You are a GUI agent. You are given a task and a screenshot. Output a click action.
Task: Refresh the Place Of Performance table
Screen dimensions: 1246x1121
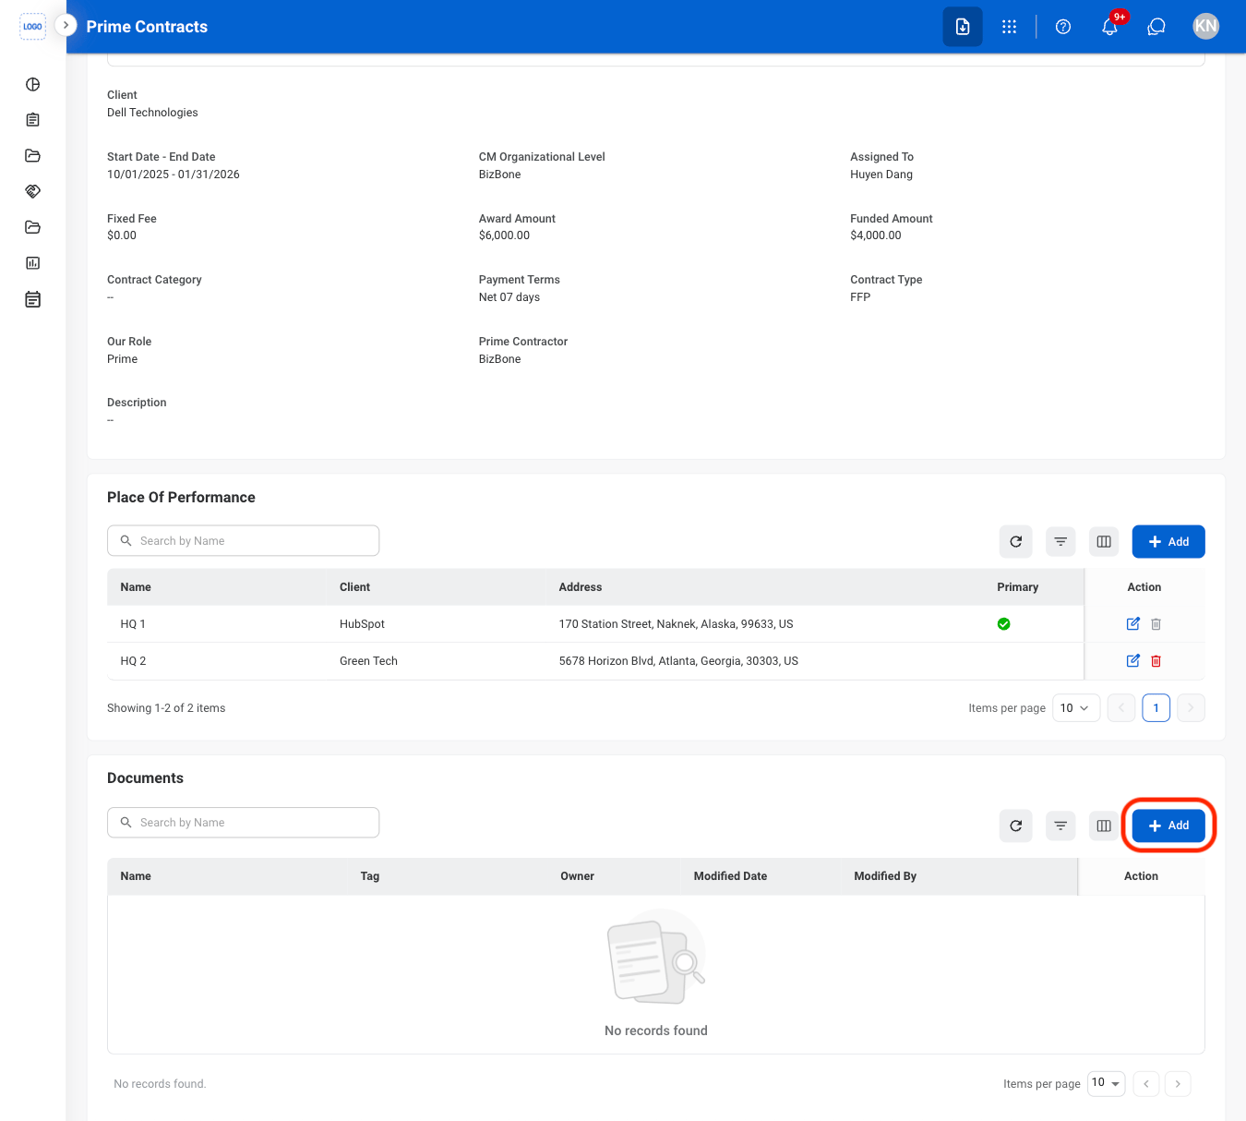coord(1016,542)
